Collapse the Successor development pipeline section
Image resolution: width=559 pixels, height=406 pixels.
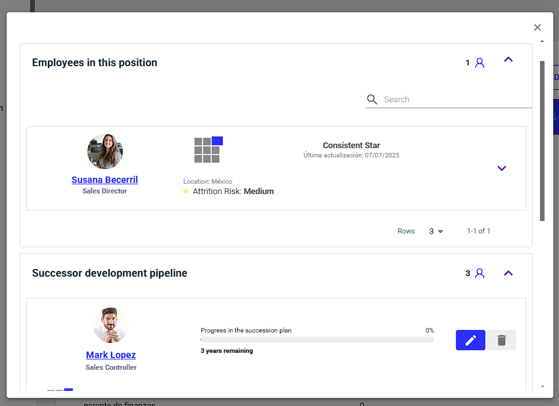click(508, 274)
